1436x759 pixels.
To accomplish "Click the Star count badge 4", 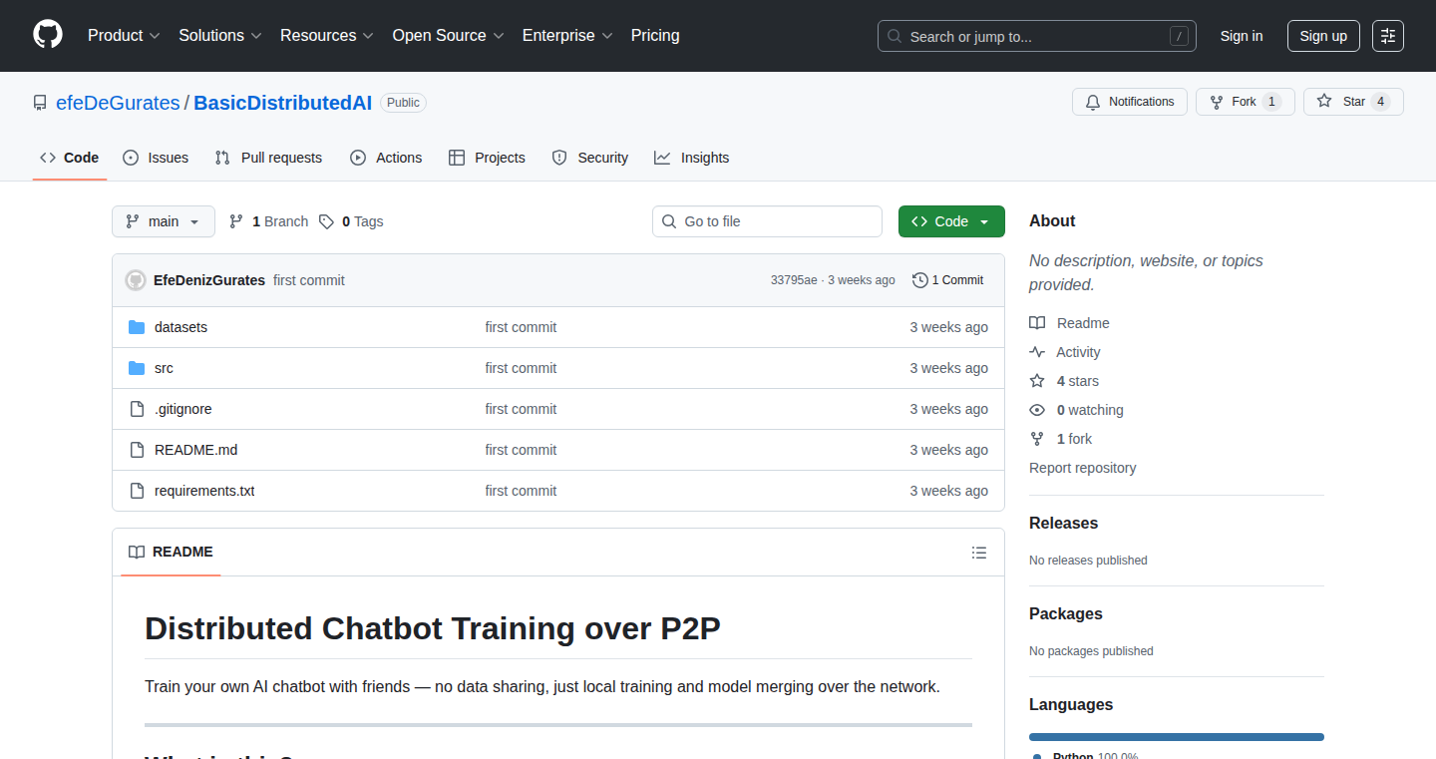I will (1380, 102).
